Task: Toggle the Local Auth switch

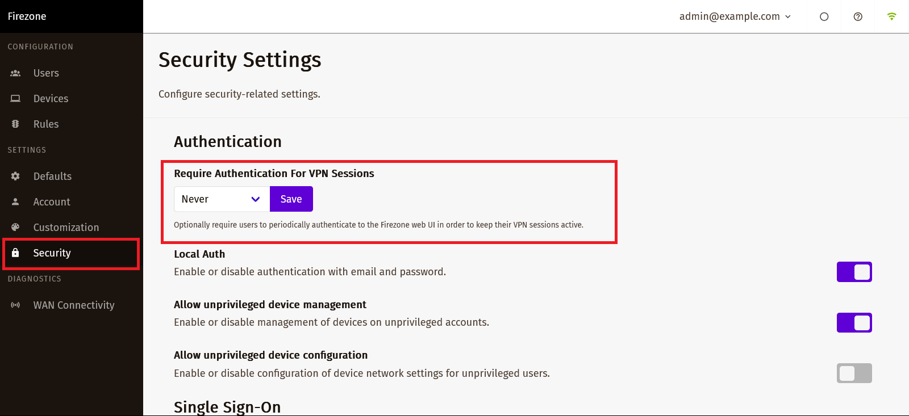Action: (854, 272)
